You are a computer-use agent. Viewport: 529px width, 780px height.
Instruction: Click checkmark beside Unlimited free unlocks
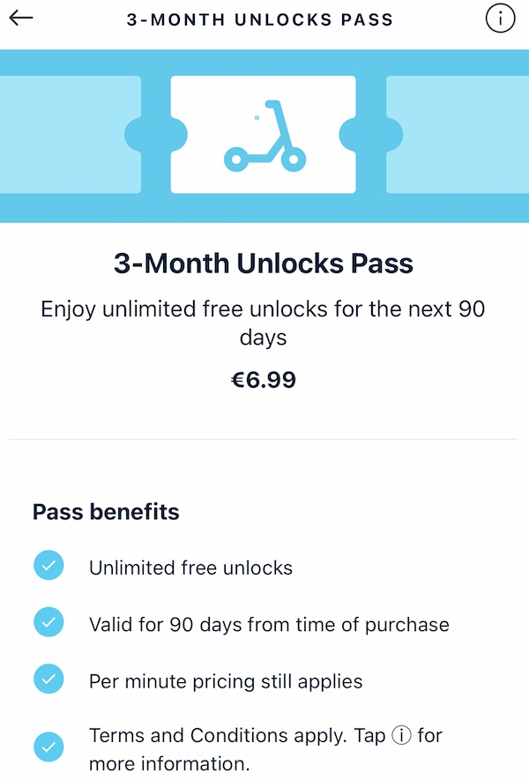tap(48, 566)
